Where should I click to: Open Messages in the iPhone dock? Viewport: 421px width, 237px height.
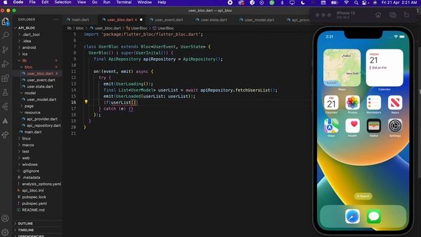(x=374, y=217)
